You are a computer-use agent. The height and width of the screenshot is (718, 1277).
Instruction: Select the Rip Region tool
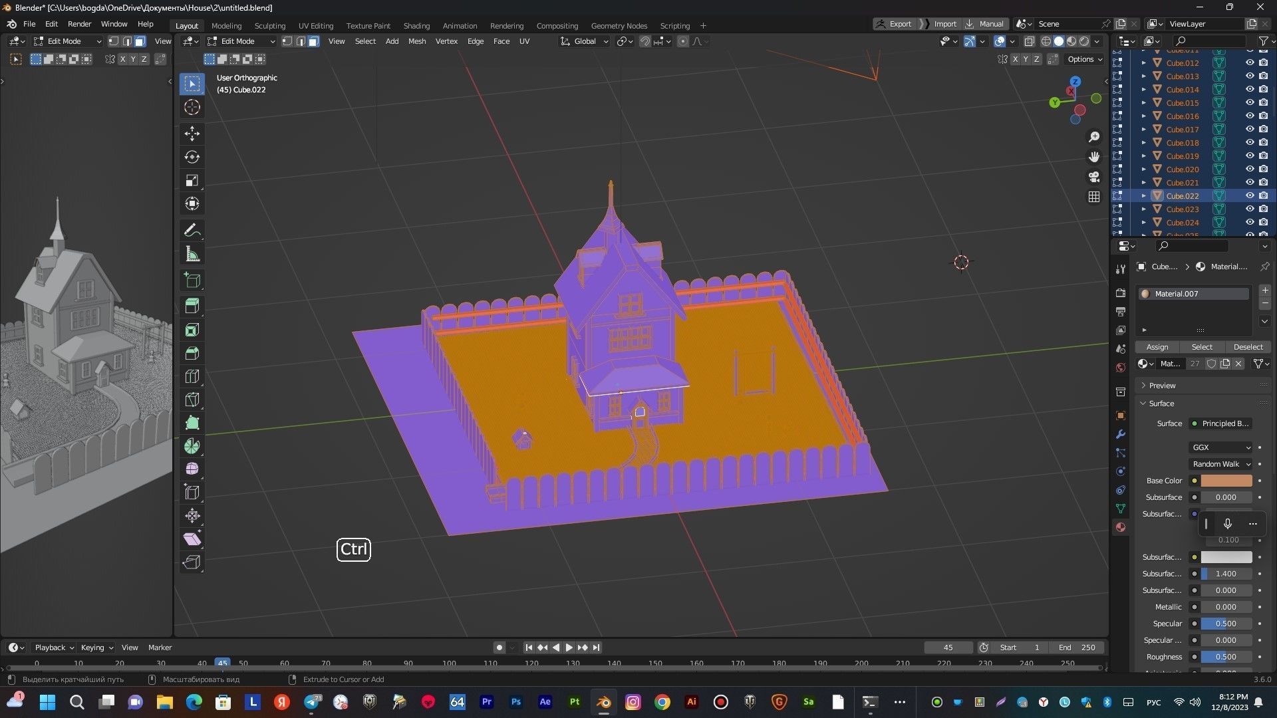tap(192, 562)
